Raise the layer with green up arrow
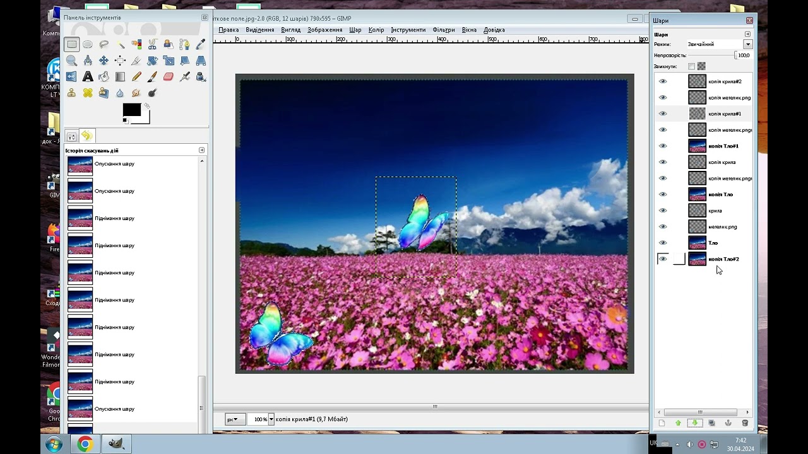 click(x=678, y=423)
